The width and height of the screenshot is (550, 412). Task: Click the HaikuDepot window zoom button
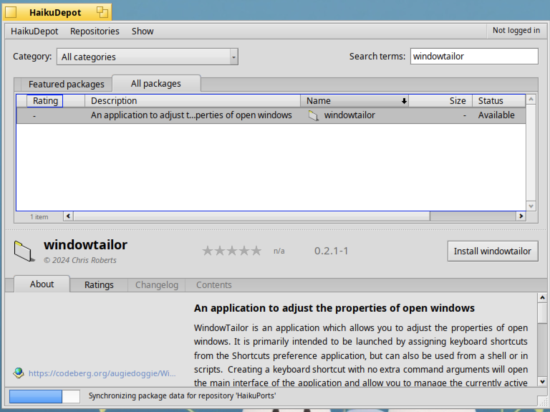(102, 13)
